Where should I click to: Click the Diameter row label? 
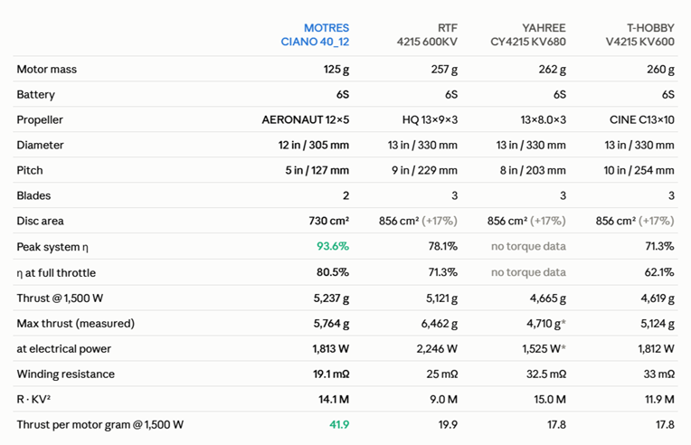click(40, 145)
